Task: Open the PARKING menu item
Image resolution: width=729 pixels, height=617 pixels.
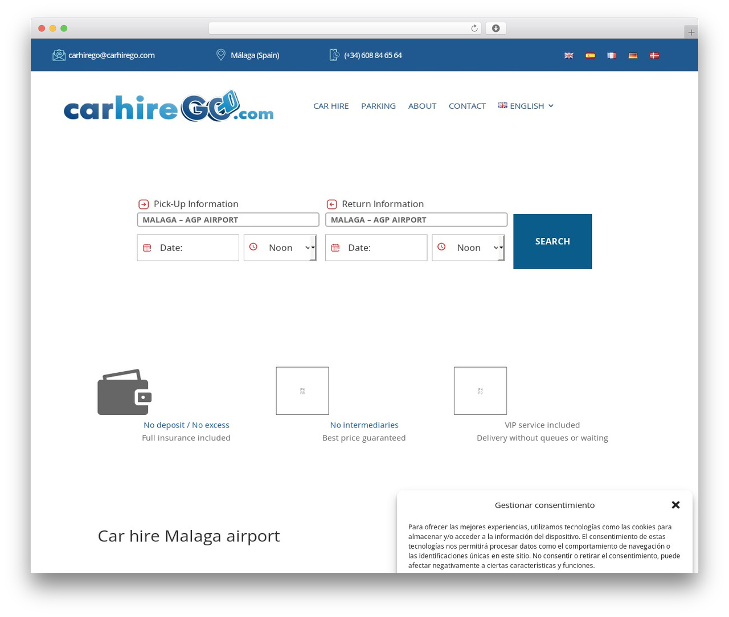Action: (x=378, y=106)
